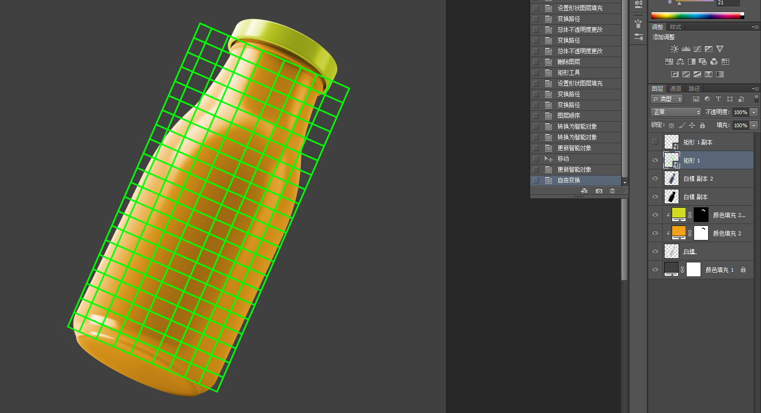Filter layers by smart objects
Image resolution: width=761 pixels, height=413 pixels.
[741, 99]
